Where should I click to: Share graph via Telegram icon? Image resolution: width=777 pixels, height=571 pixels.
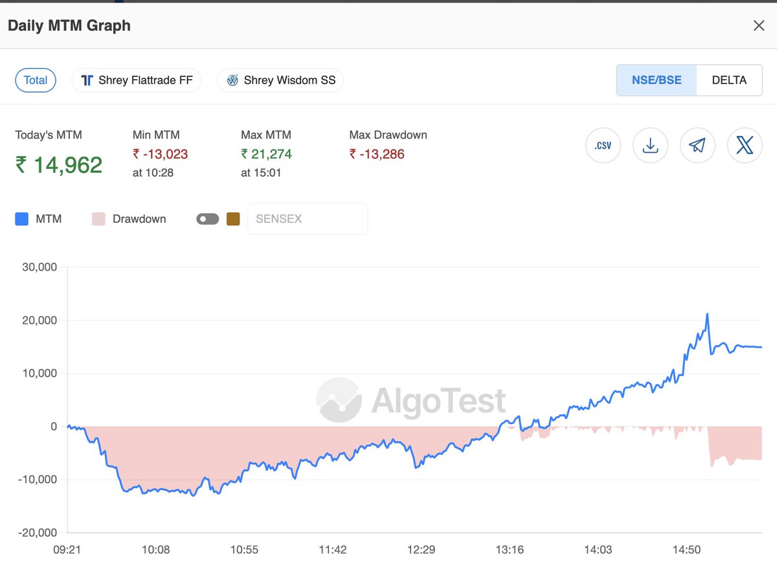(697, 146)
